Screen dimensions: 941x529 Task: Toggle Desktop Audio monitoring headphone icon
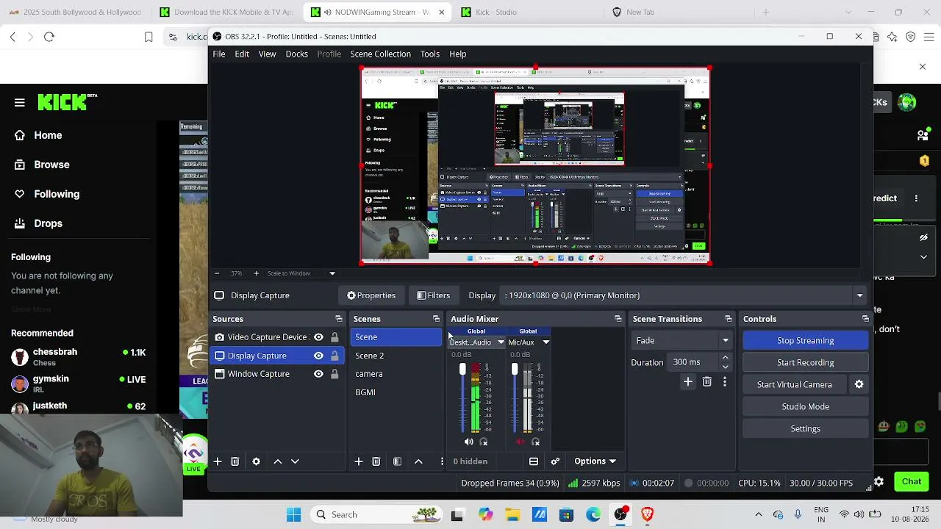pos(484,442)
